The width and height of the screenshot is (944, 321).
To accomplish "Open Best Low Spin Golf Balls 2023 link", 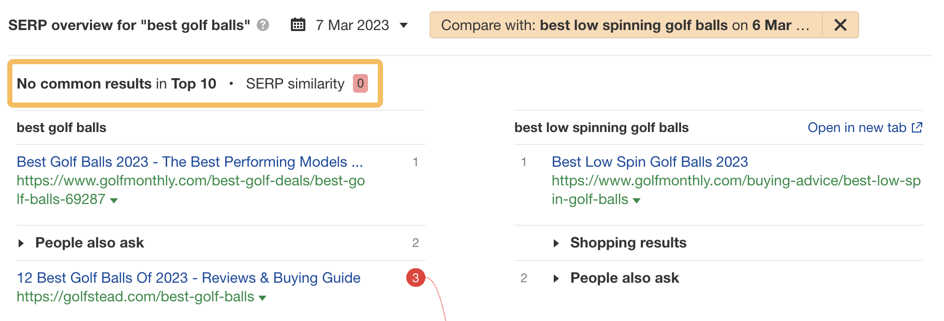I will click(x=650, y=162).
